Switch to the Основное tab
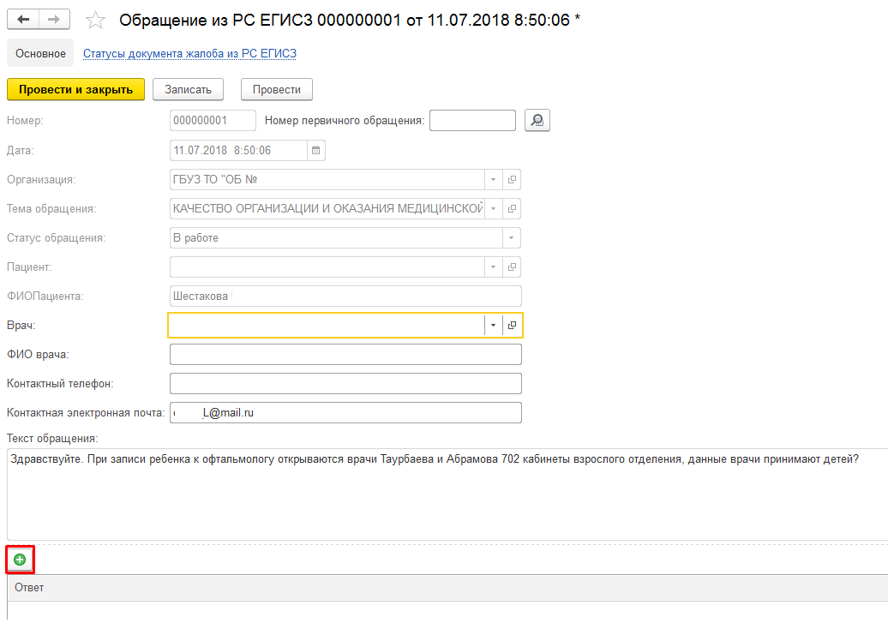Screen dimensions: 888x641 tap(40, 53)
